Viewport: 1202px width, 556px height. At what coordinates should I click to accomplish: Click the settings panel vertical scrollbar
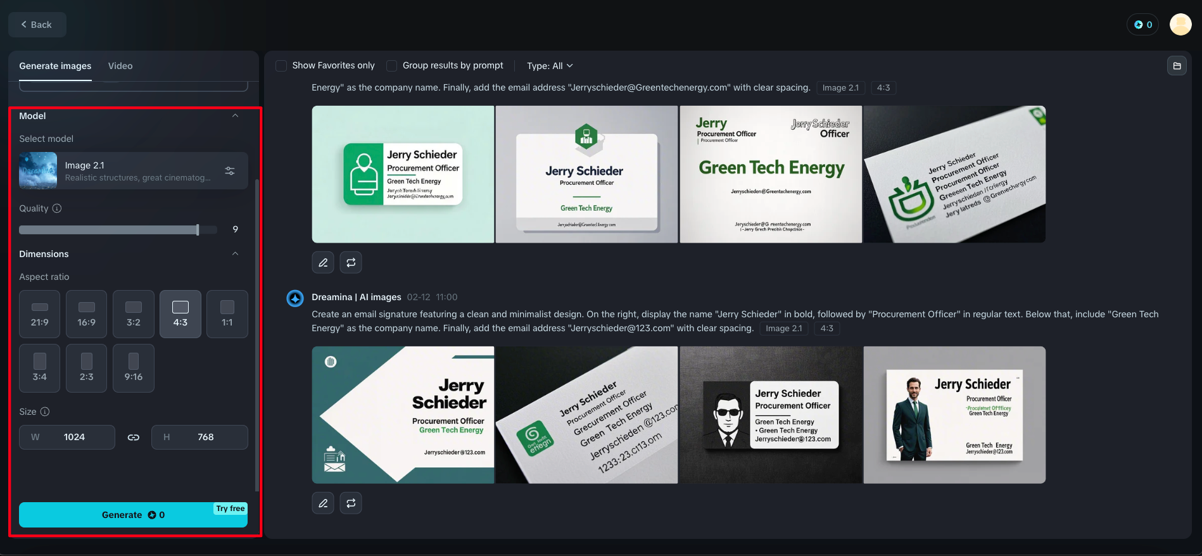coord(256,336)
